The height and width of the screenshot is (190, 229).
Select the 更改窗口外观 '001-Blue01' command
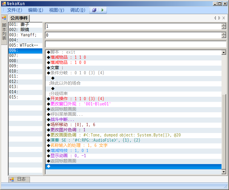point(133,104)
